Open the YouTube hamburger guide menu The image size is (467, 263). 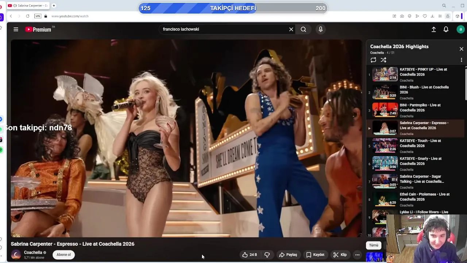click(16, 29)
